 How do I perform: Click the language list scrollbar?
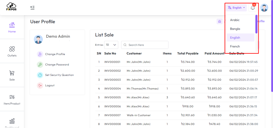[x=256, y=25]
